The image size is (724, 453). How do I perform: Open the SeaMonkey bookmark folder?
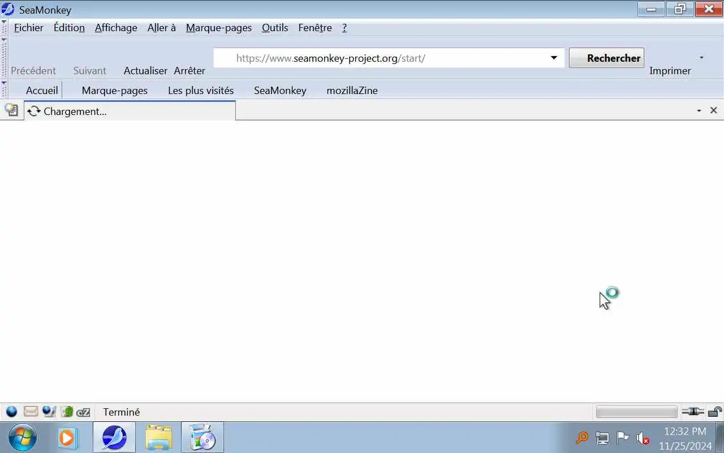280,90
